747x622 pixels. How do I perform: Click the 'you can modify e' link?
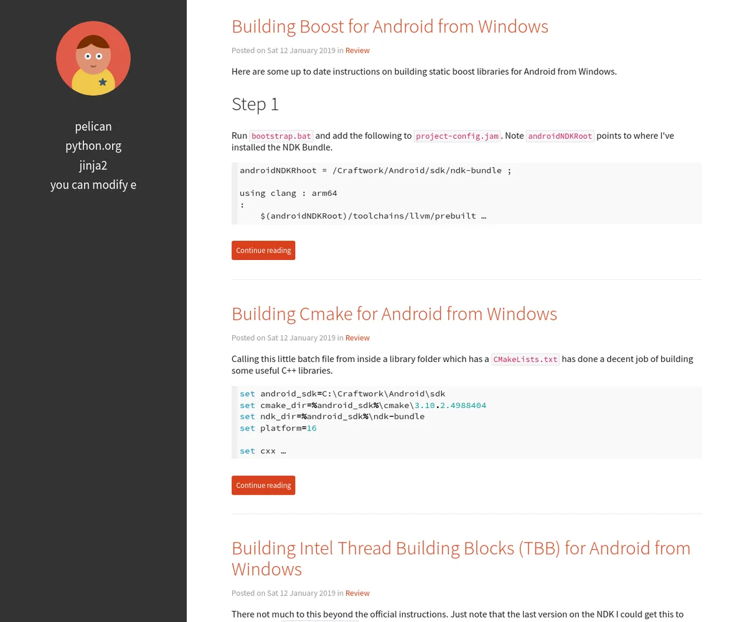93,185
